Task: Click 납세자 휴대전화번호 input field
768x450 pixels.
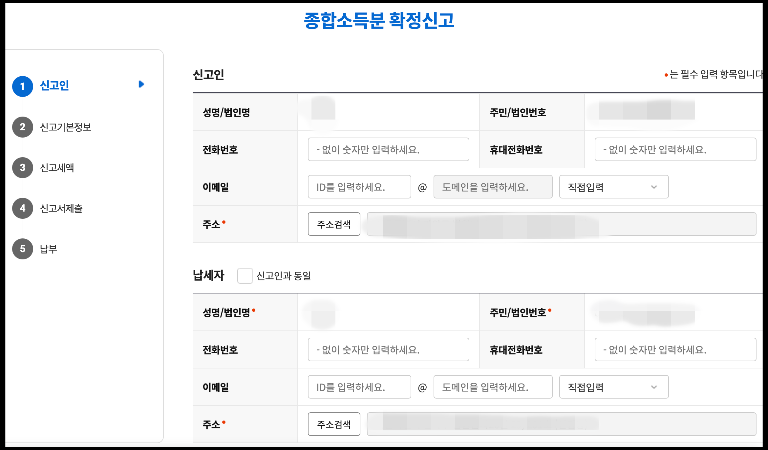Action: coord(675,349)
